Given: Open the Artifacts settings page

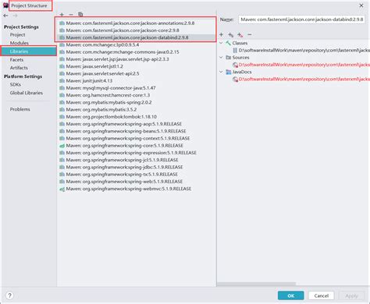Looking at the screenshot, I should (x=19, y=68).
